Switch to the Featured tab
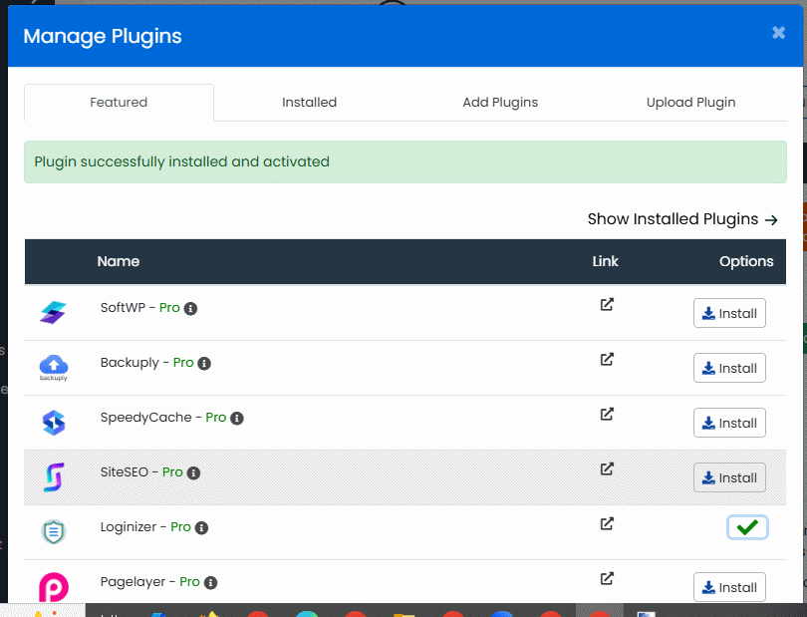807x617 pixels. (x=119, y=103)
